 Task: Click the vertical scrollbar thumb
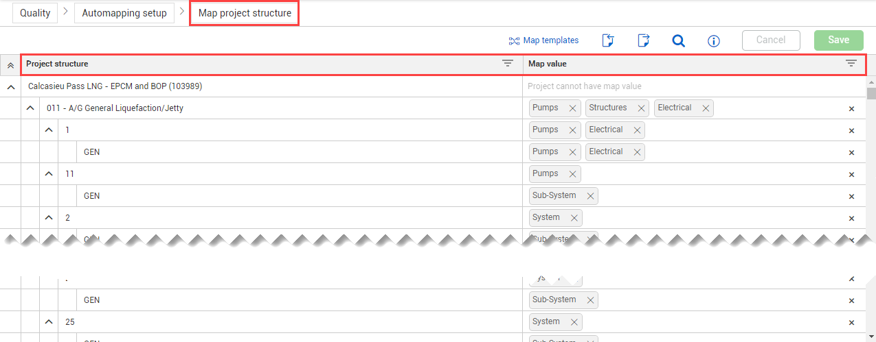pos(871,93)
